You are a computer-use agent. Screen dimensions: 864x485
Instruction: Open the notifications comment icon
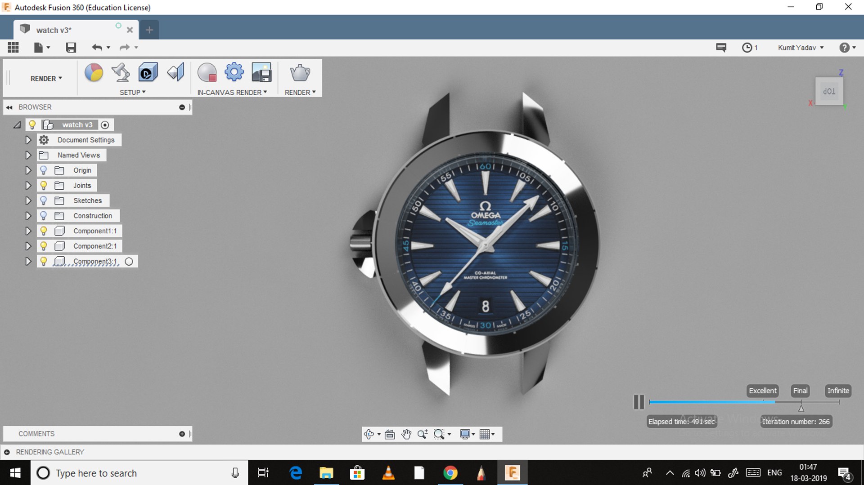(721, 47)
